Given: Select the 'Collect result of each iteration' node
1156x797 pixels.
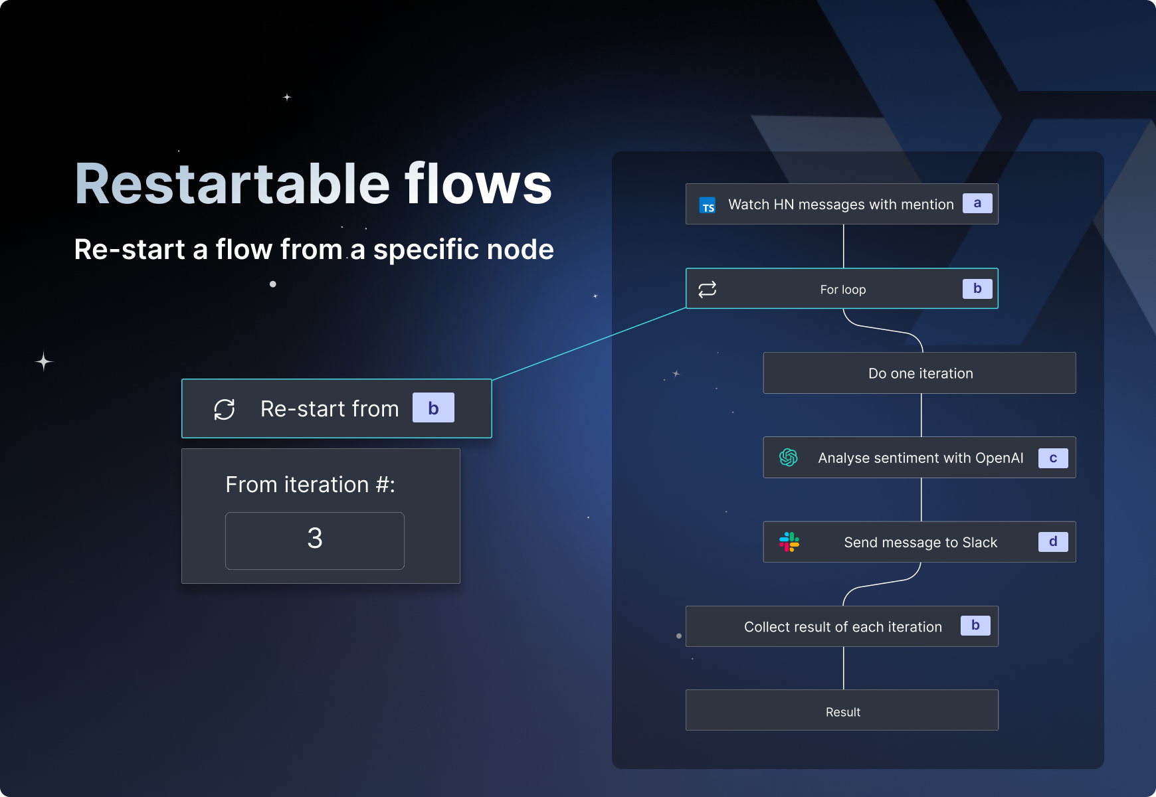Looking at the screenshot, I should point(842,626).
